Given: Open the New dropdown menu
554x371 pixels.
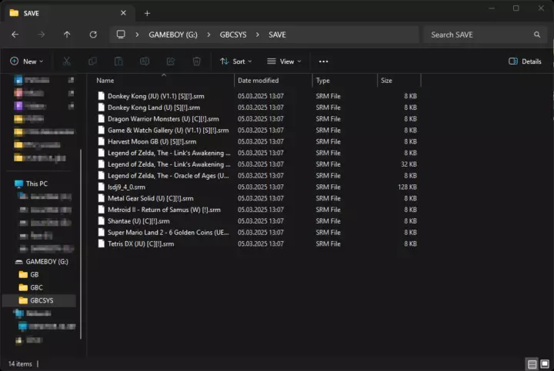Looking at the screenshot, I should (x=27, y=61).
